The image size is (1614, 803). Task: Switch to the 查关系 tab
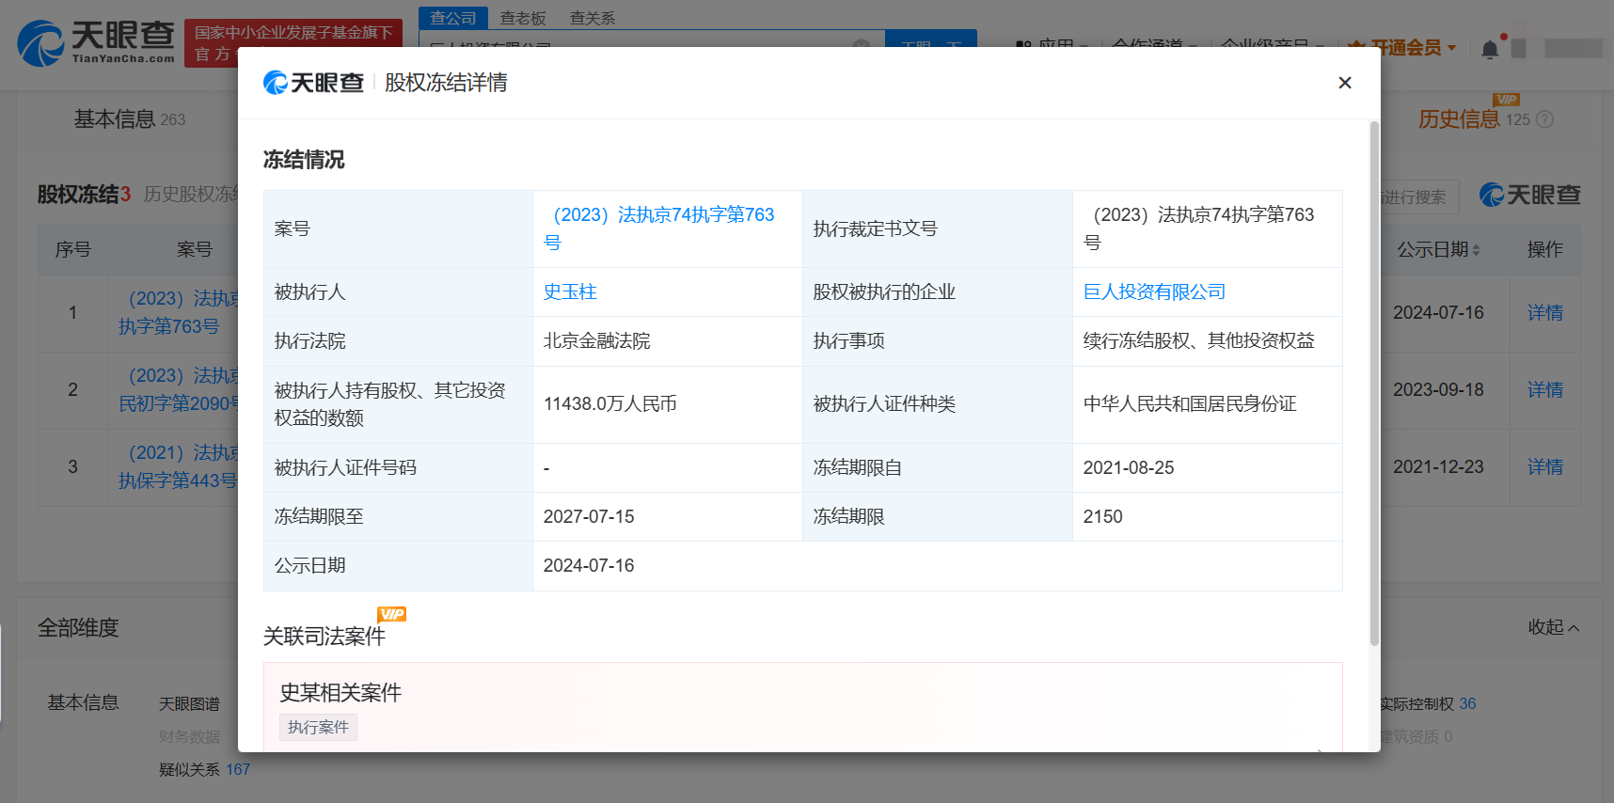tap(593, 18)
